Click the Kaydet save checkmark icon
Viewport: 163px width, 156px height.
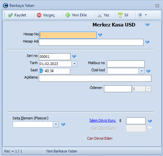coord(10,15)
